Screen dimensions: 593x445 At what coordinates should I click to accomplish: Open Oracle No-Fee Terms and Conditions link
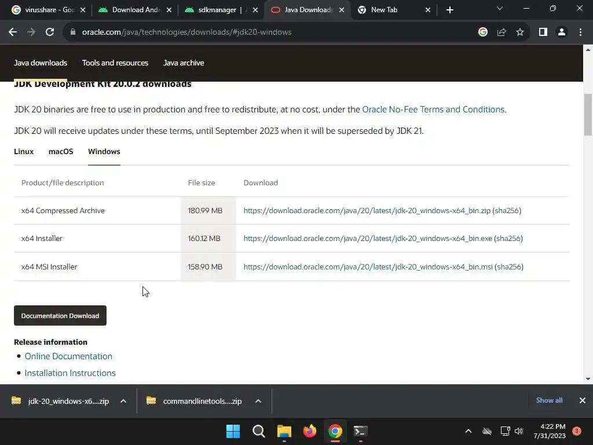[433, 110]
